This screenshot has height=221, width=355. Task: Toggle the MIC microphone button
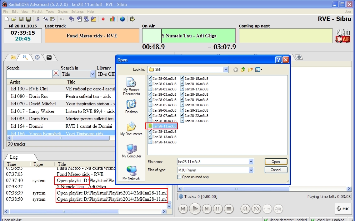[343, 209]
